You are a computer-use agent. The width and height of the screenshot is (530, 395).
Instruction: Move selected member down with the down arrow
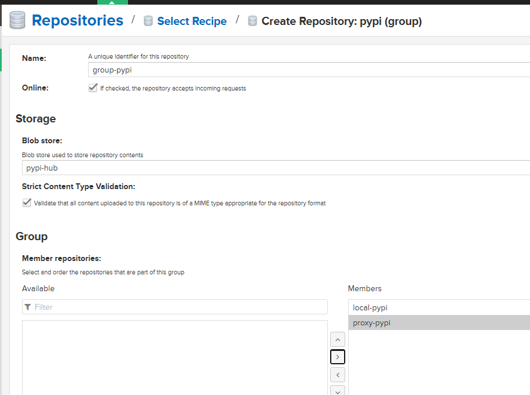tap(337, 390)
